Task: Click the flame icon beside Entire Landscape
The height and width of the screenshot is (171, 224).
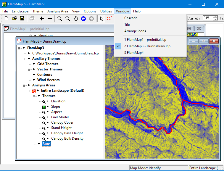Action: tap(34, 91)
